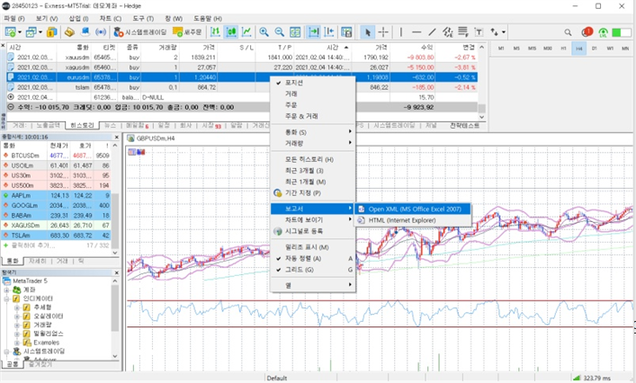The height and width of the screenshot is (383, 636).
Task: Open the 도구 (T) menu
Action: coord(143,19)
